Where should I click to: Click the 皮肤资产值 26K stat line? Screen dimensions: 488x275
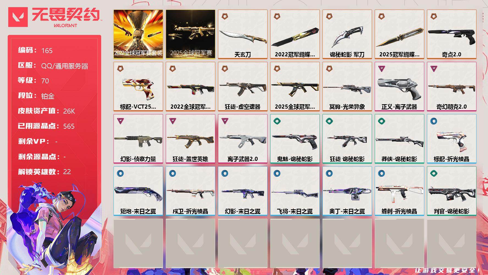(x=46, y=111)
